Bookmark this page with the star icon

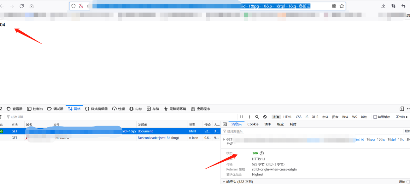[342, 6]
